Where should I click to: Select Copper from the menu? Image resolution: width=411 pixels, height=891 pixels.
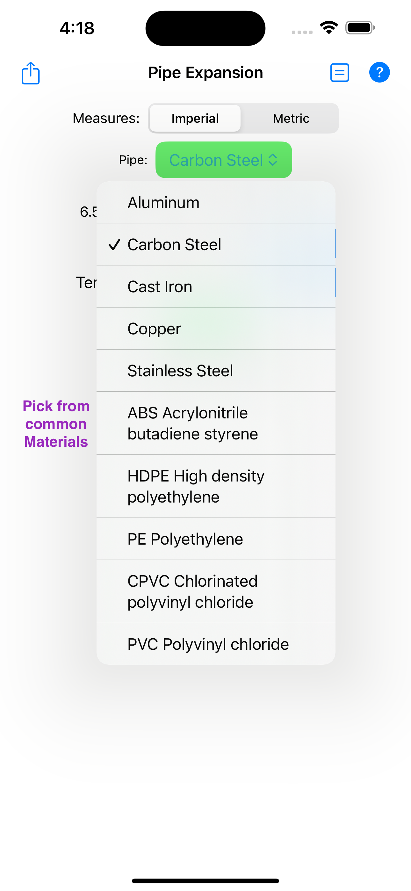[x=215, y=329]
